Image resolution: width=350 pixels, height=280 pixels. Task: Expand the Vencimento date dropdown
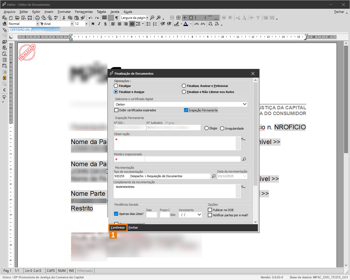[199, 215]
